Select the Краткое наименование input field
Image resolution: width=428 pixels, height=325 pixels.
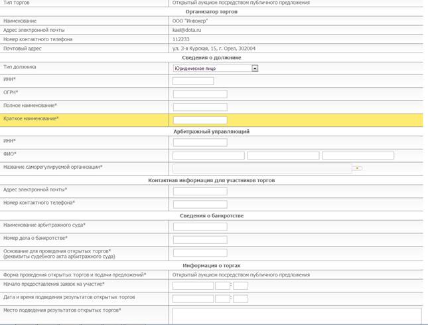200,120
